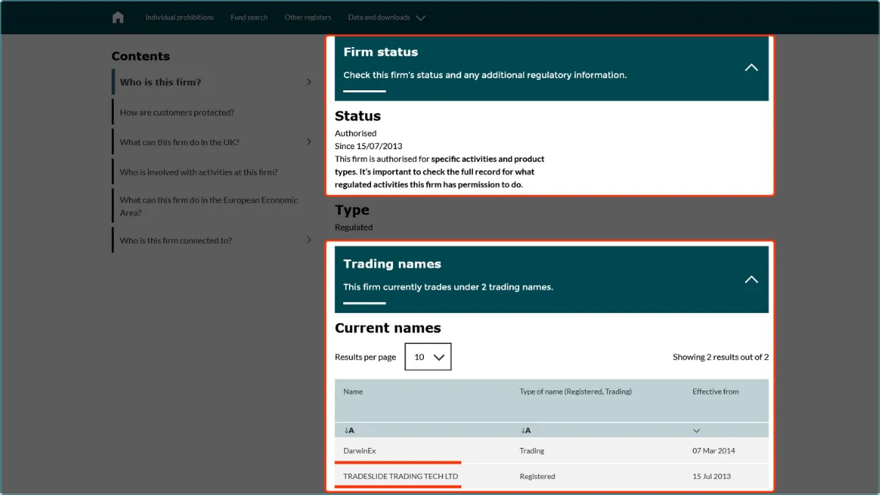880x495 pixels.
Task: Expand arrow beside Who is this firm connected to?
Action: click(x=309, y=240)
